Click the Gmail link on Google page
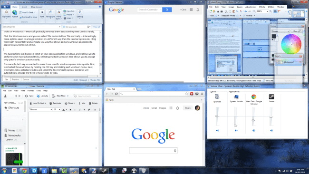309x174 pixels. 154,108
